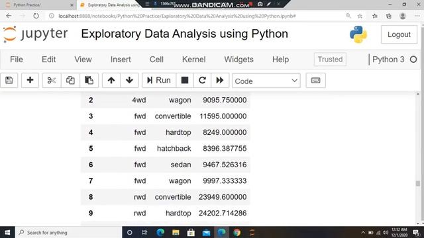This screenshot has height=238, width=424.
Task: Open the Edit menu
Action: [48, 59]
